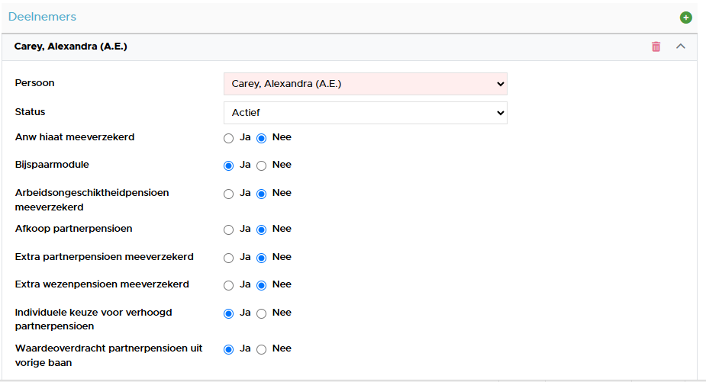Select Ja for Extra wezenpensioen meeverzekerd
The width and height of the screenshot is (706, 382).
tap(229, 285)
